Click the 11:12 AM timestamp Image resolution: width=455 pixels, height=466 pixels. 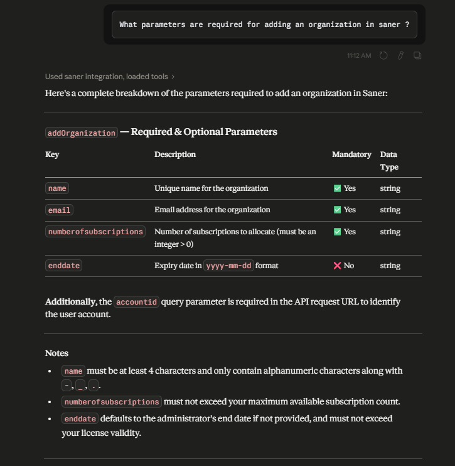click(x=359, y=55)
